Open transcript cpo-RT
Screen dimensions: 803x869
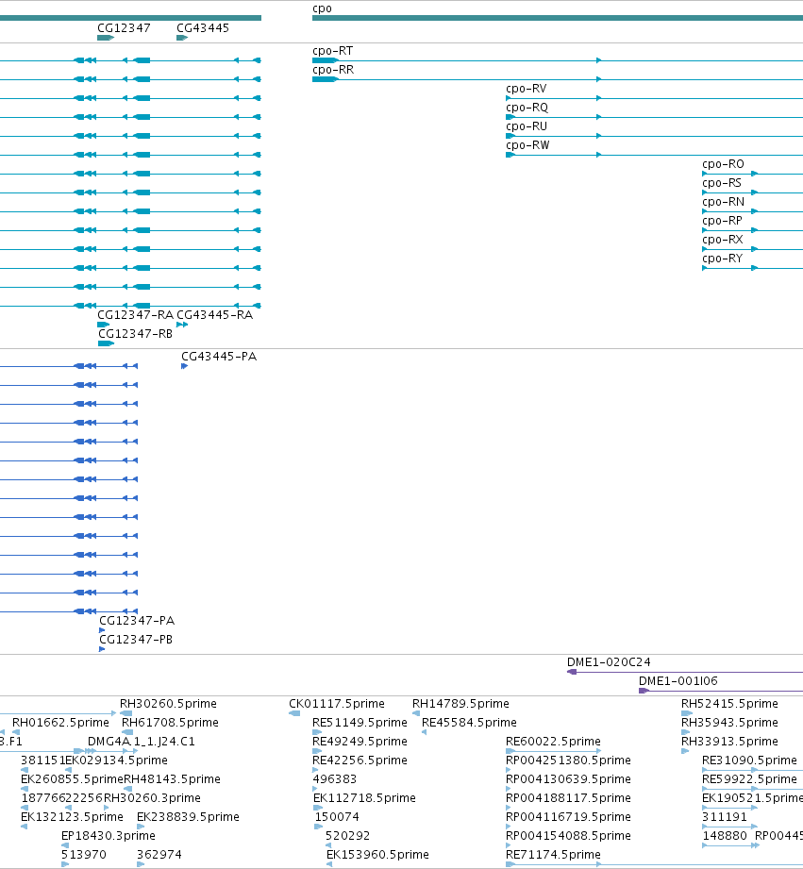(x=332, y=51)
